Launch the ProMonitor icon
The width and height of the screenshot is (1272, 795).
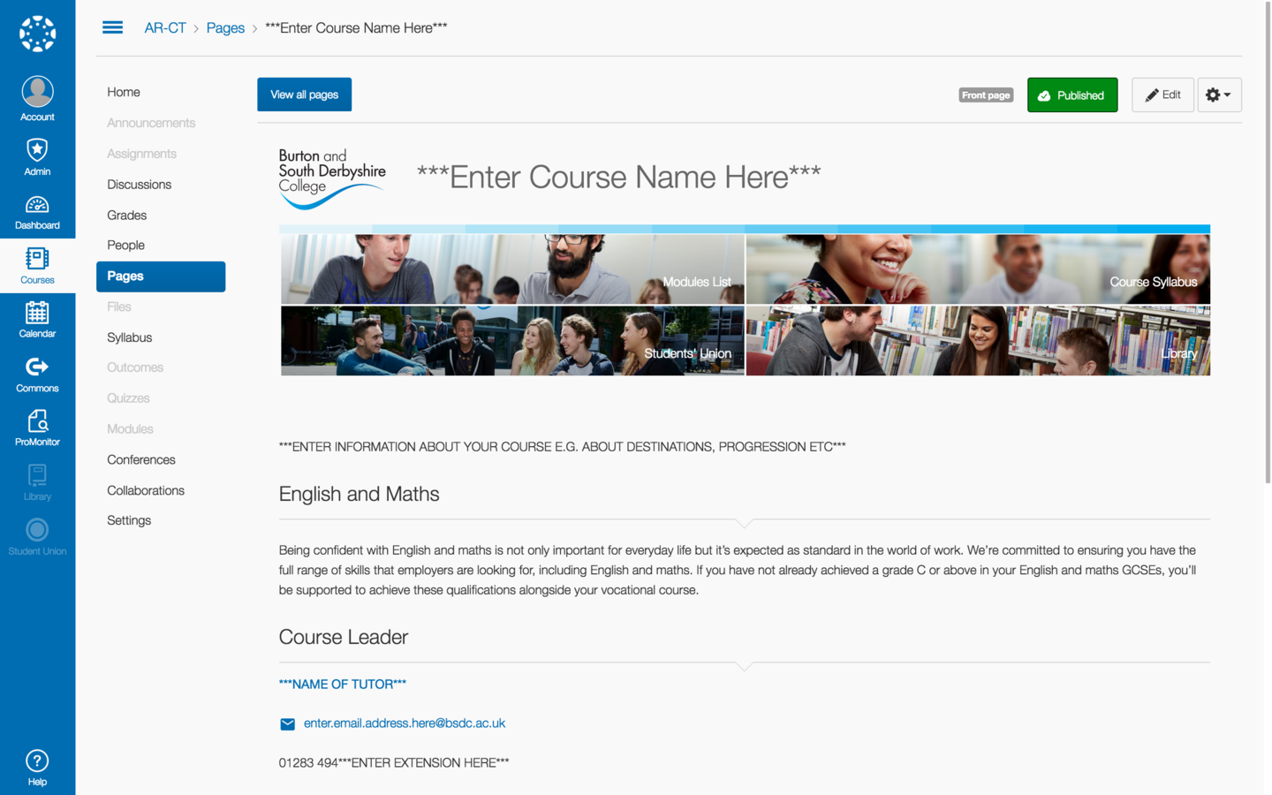37,420
